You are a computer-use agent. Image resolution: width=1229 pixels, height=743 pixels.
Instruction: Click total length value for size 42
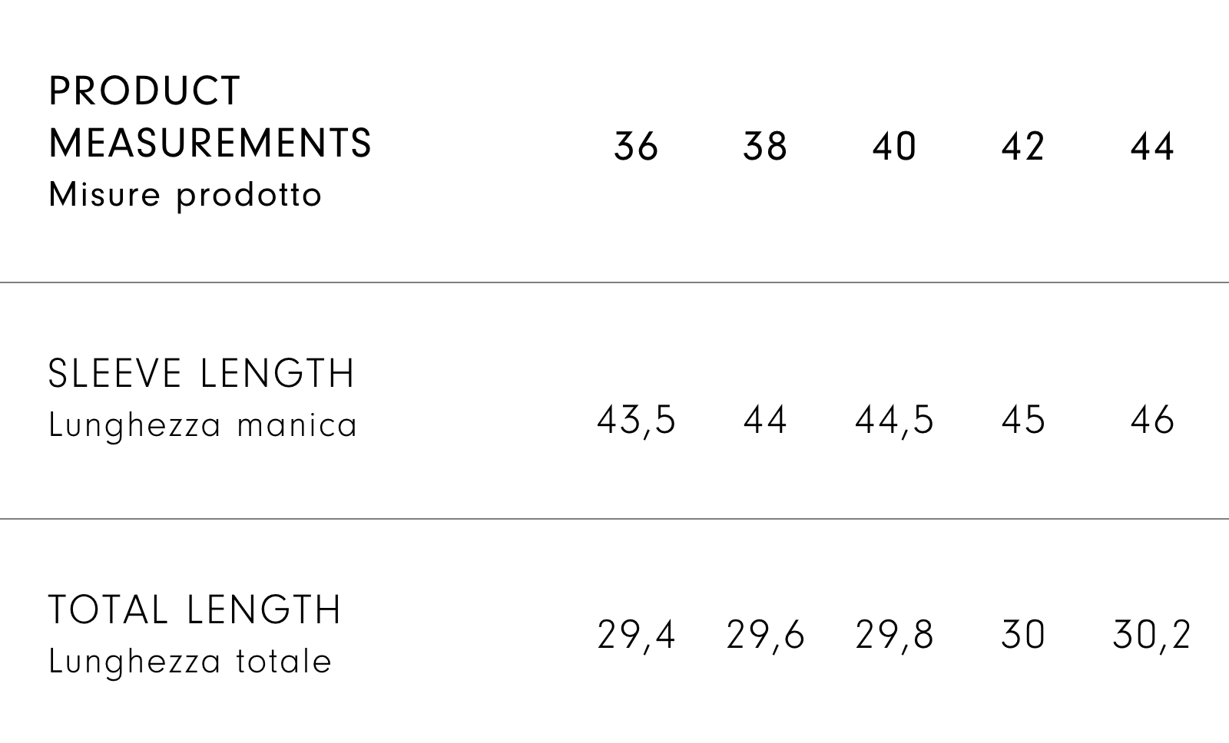(x=1023, y=636)
